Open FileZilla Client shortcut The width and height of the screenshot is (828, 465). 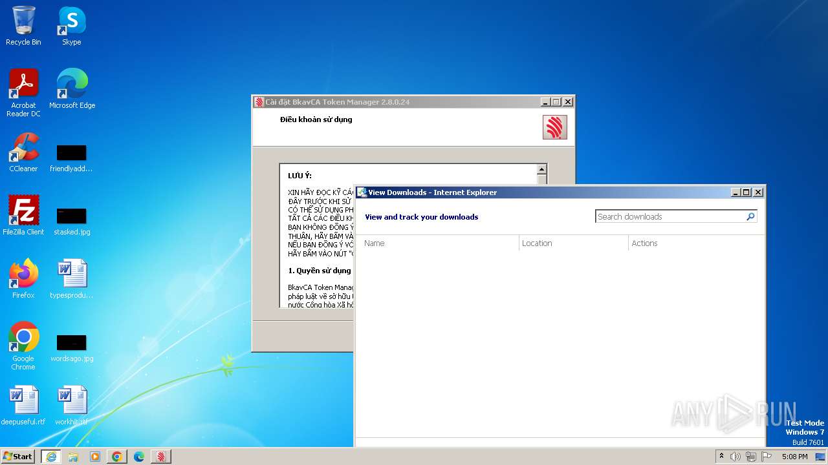[23, 216]
